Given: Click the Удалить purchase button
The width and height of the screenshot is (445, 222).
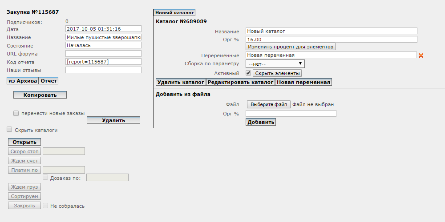Looking at the screenshot, I should coord(113,120).
